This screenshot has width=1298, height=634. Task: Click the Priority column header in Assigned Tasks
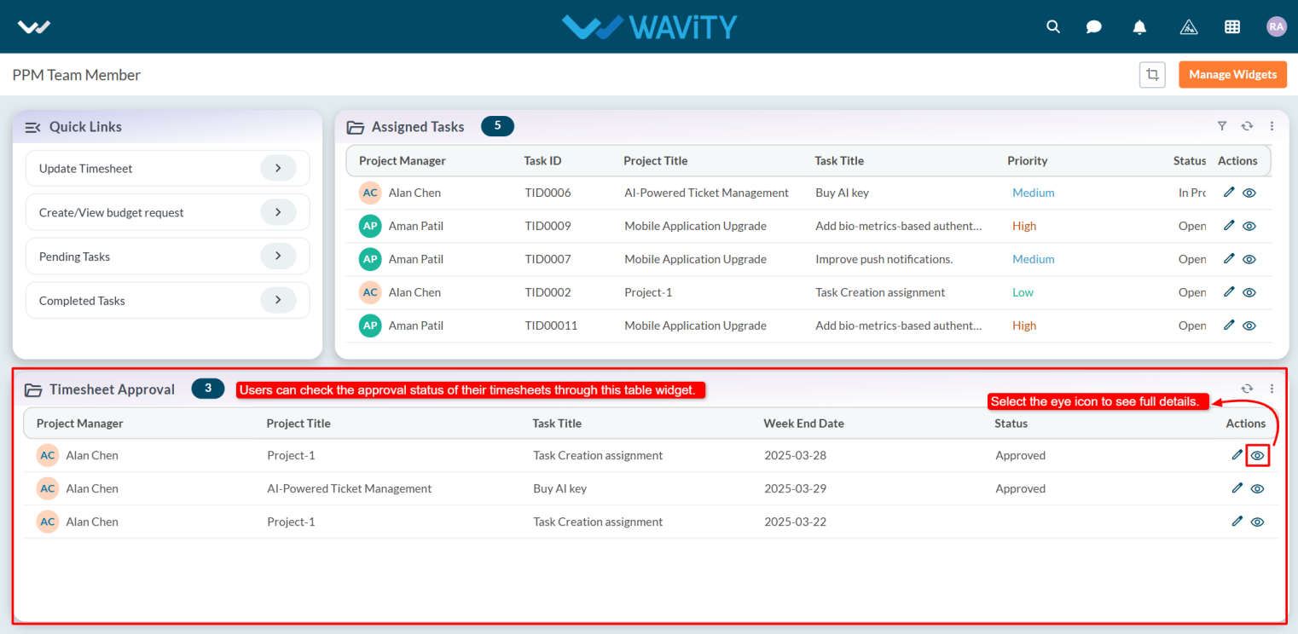[1027, 160]
